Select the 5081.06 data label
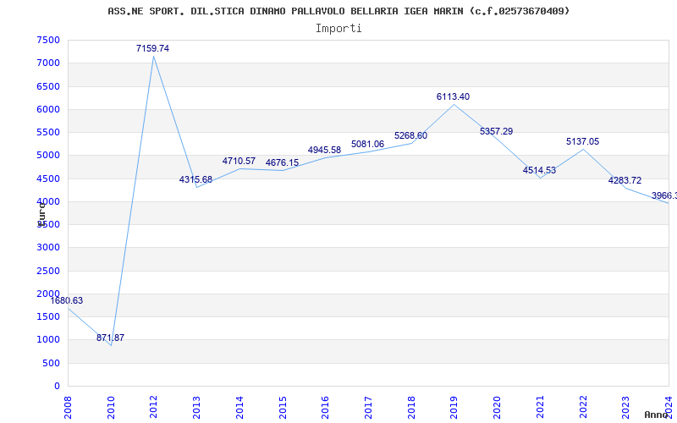The width and height of the screenshot is (677, 423). click(367, 145)
